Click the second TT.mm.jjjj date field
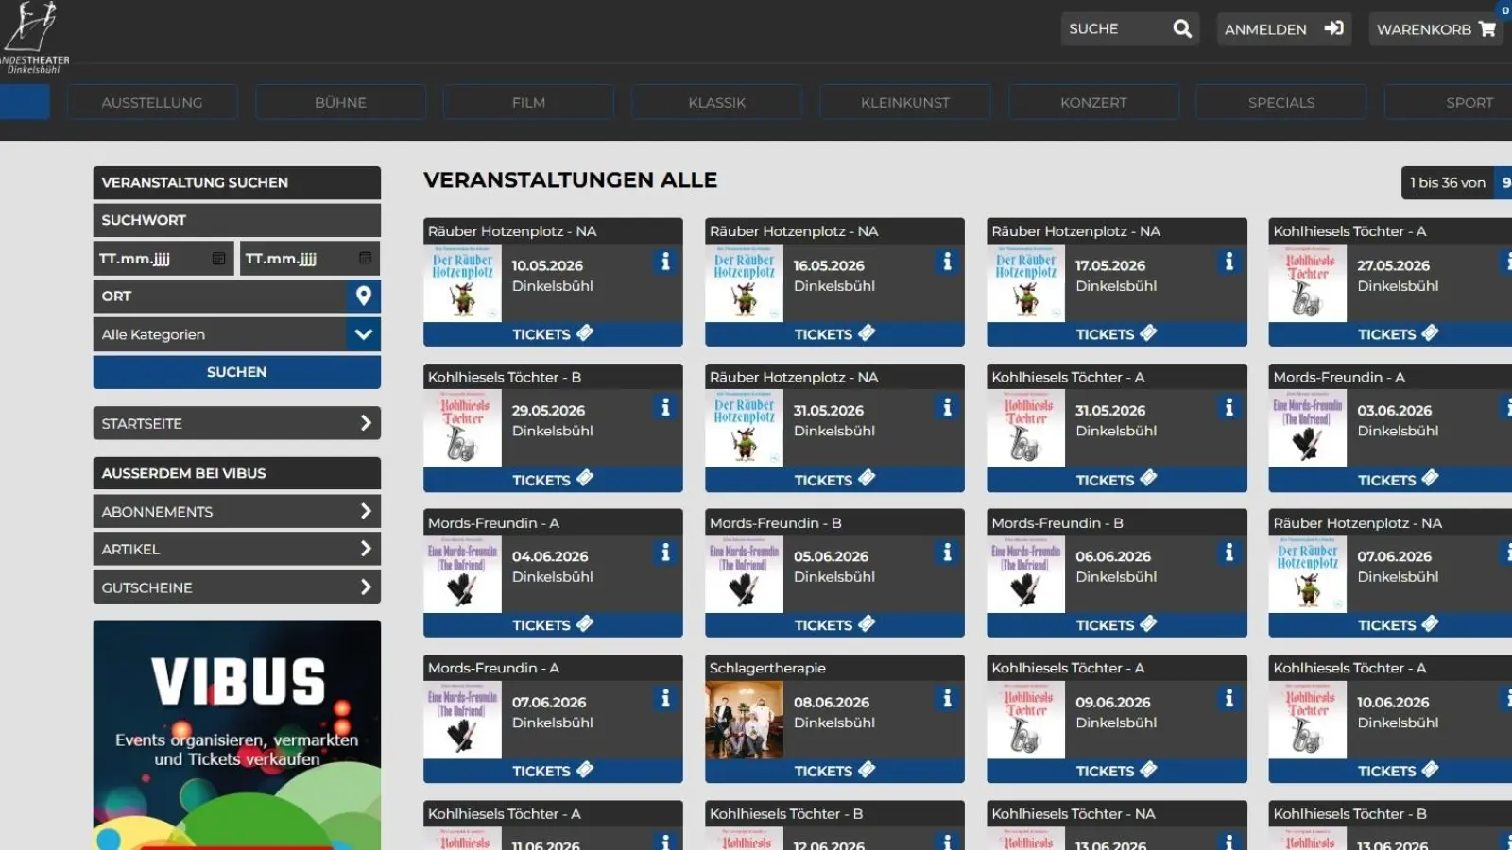This screenshot has width=1512, height=850. (x=310, y=258)
